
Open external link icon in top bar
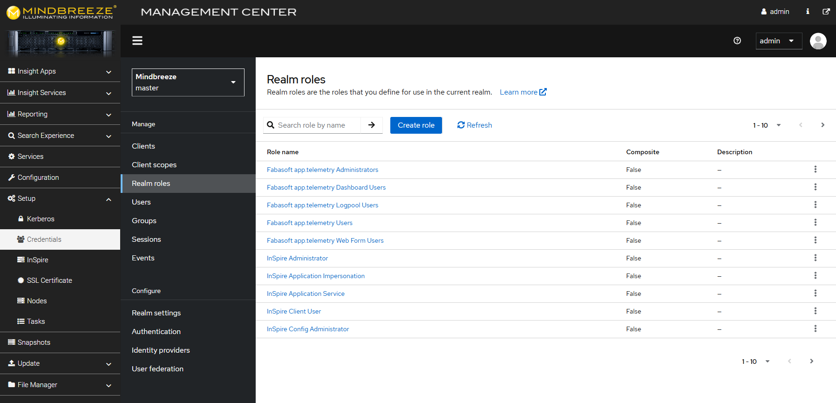(x=826, y=12)
